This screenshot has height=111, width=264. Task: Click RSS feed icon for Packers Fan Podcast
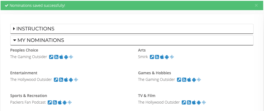tap(55, 103)
